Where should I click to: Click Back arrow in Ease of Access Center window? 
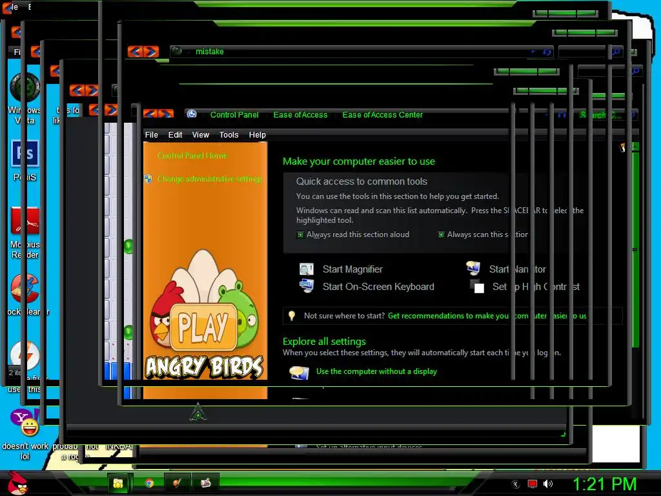[150, 114]
